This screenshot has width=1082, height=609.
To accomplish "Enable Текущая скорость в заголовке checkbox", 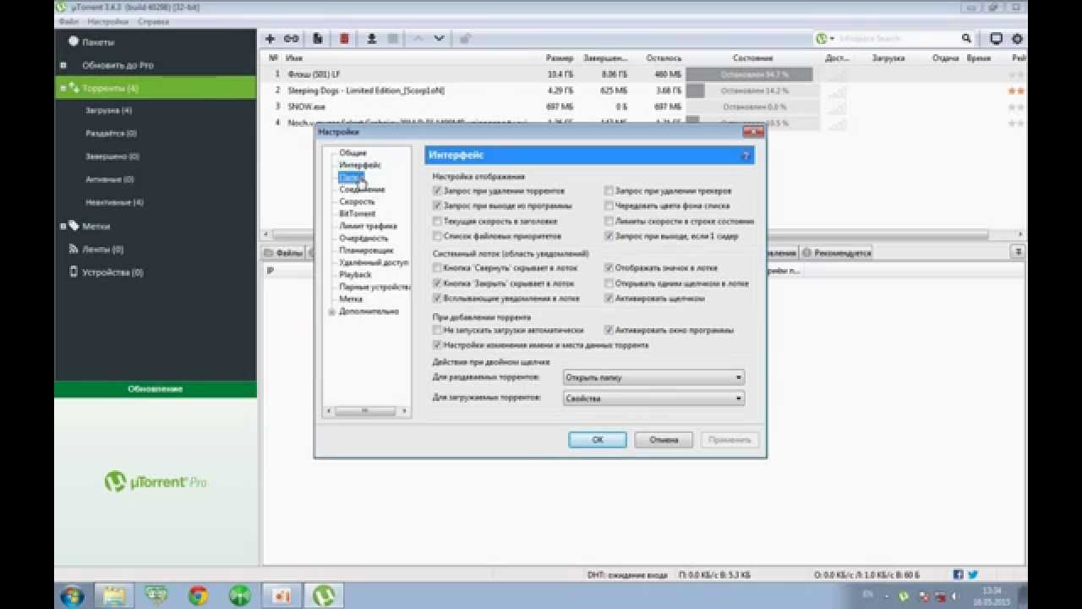I will (437, 221).
